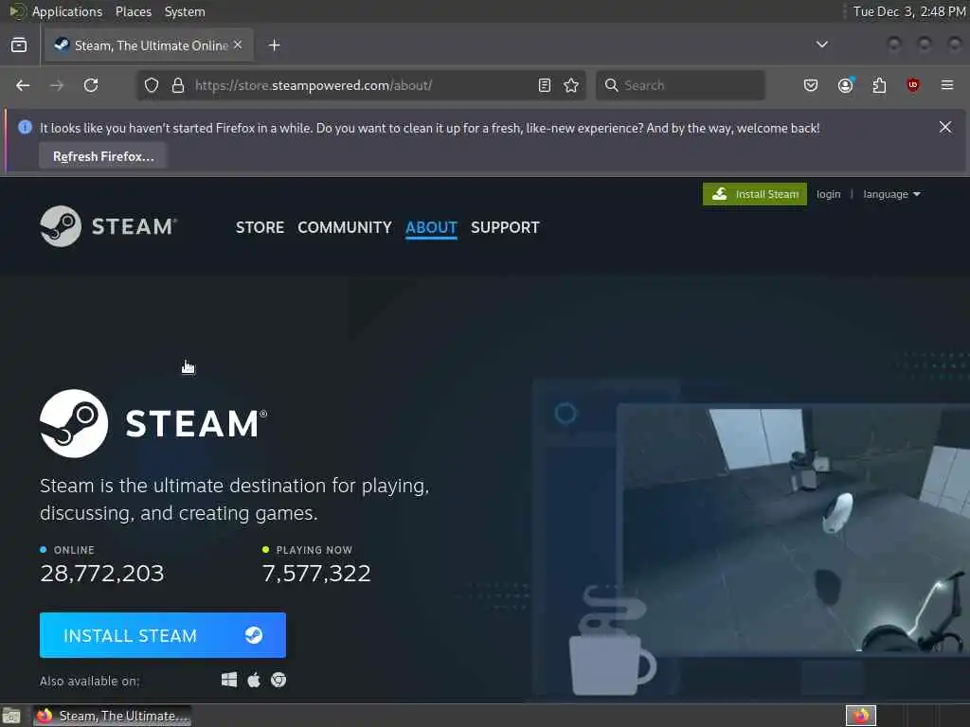
Task: Dismiss the Firefox refresh notification bar
Action: 945,128
